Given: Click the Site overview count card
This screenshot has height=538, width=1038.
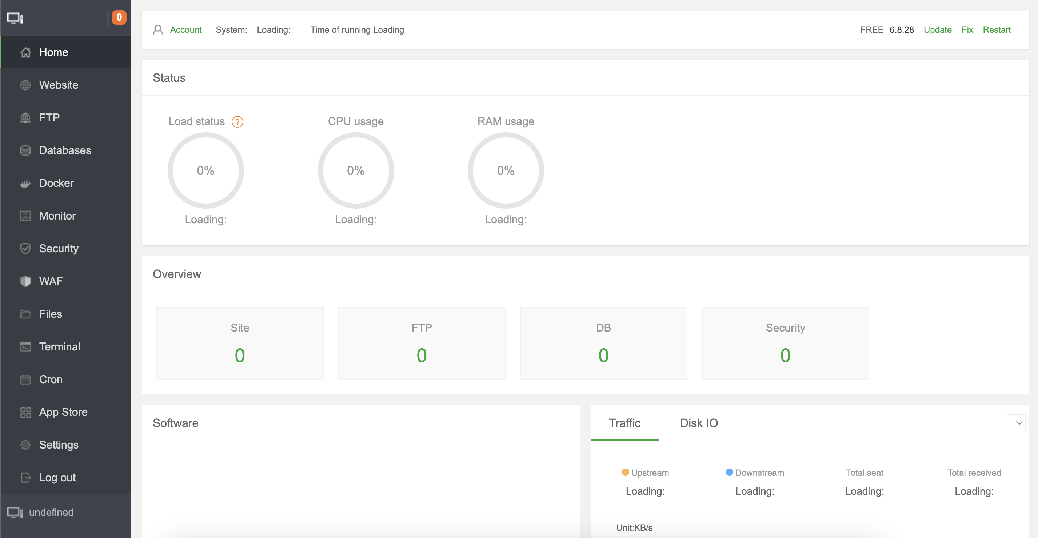Looking at the screenshot, I should [240, 343].
